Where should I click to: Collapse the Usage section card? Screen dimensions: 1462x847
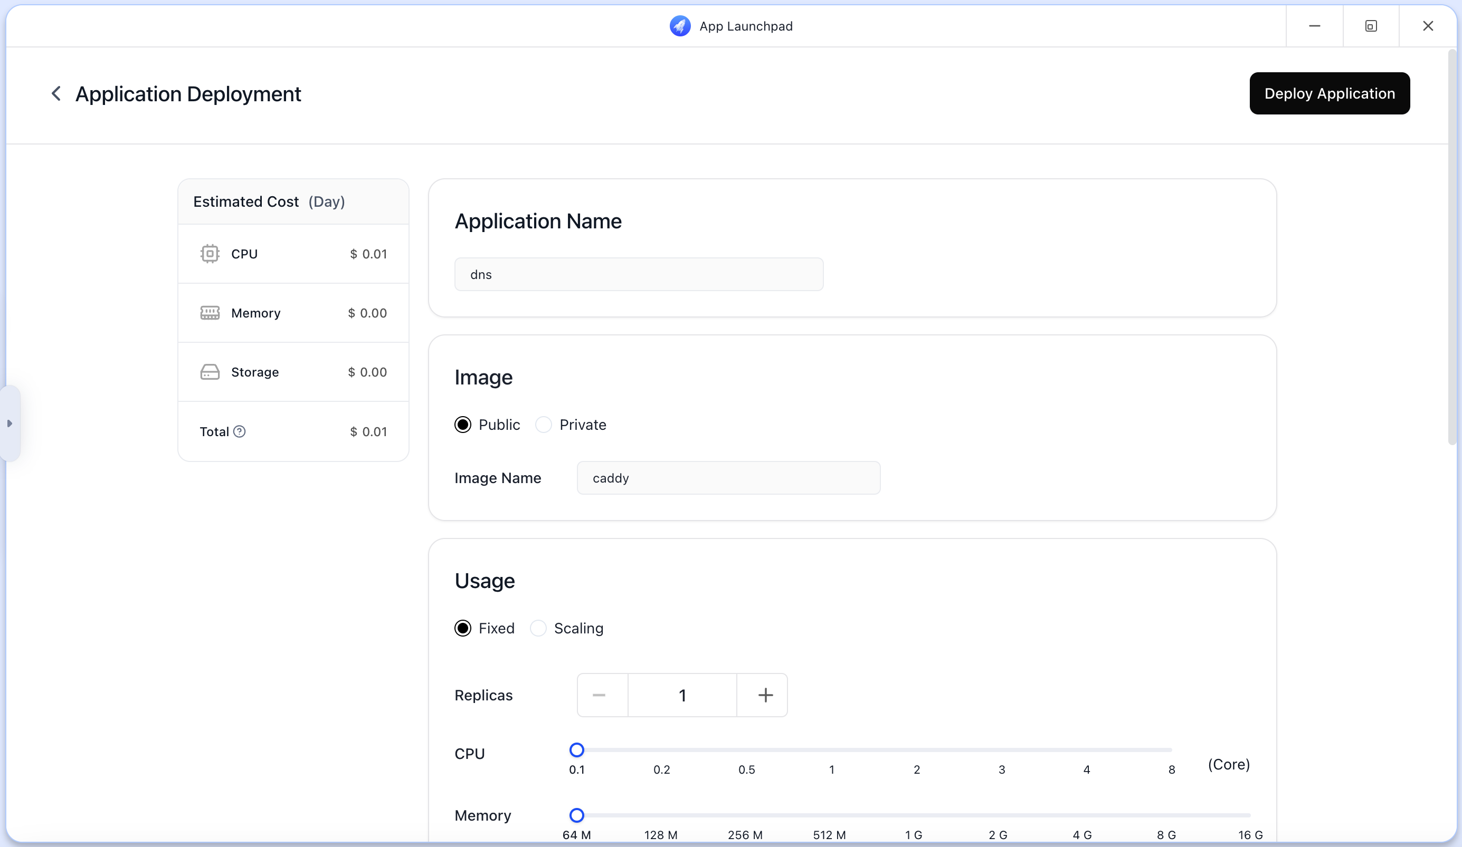pos(485,580)
